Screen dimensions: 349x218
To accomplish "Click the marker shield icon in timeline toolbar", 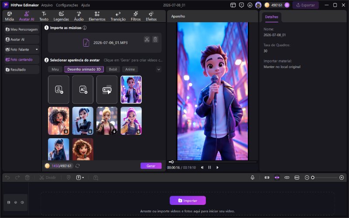I will point(68,177).
